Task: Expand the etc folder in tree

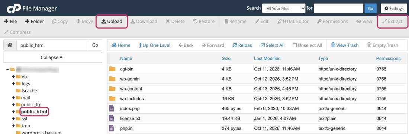Action: [13, 76]
